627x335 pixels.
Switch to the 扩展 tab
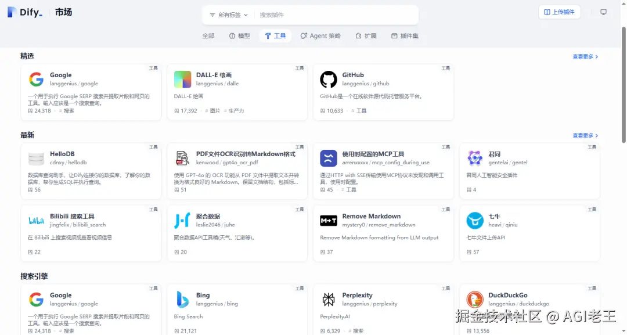click(366, 36)
